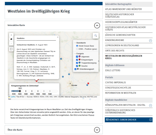The height and width of the screenshot is (135, 156).
Task: Uncheck the Allgemein event layer
Action: tap(77, 57)
